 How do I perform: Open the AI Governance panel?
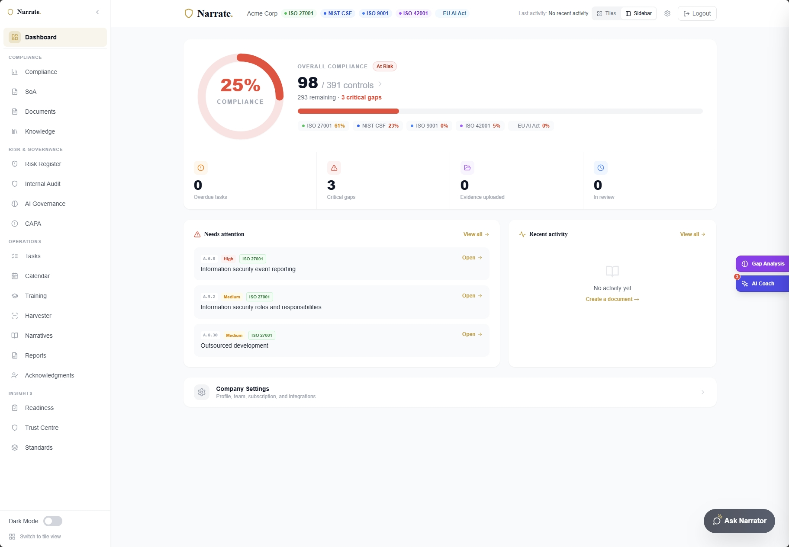[x=45, y=204]
